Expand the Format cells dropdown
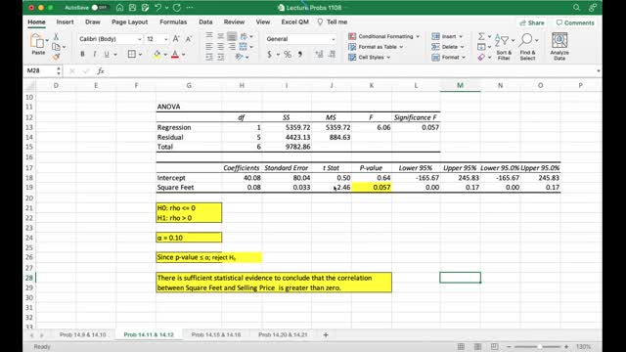 point(464,57)
